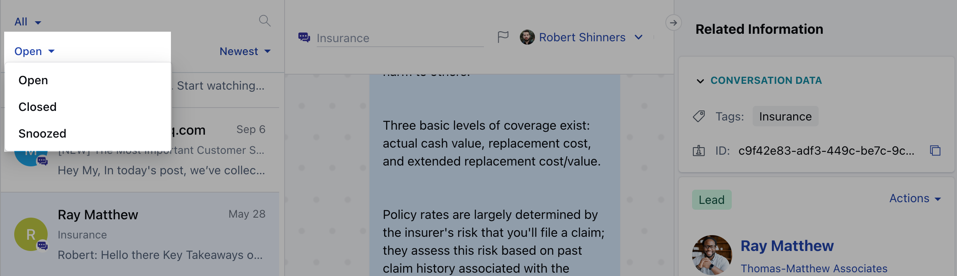Click the ID badge icon
The height and width of the screenshot is (276, 957).
pos(699,151)
